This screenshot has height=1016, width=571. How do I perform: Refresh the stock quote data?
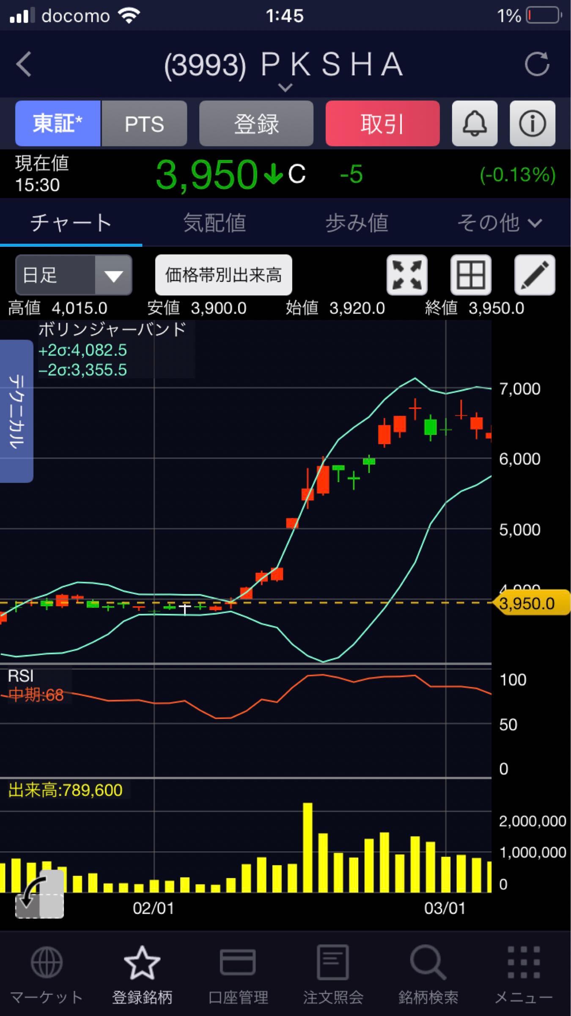tap(536, 64)
